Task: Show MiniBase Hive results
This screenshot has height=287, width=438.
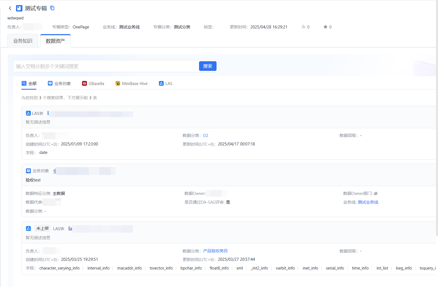Action: pos(132,84)
